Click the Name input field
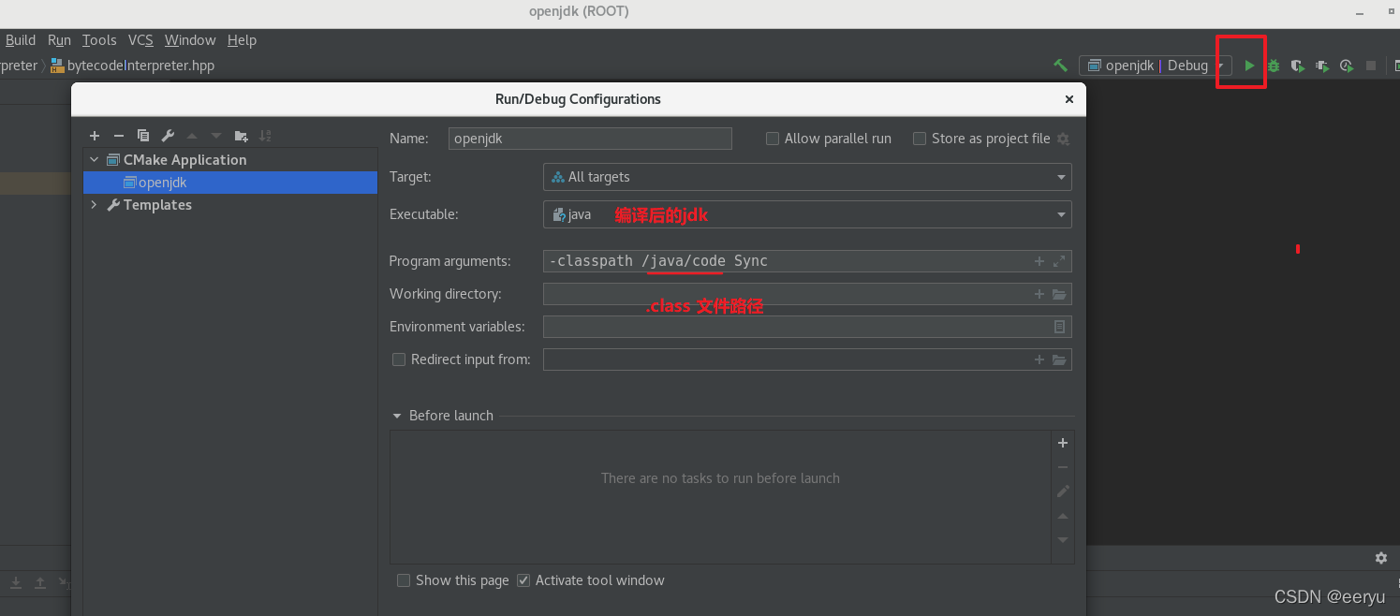This screenshot has width=1400, height=616. pos(590,139)
